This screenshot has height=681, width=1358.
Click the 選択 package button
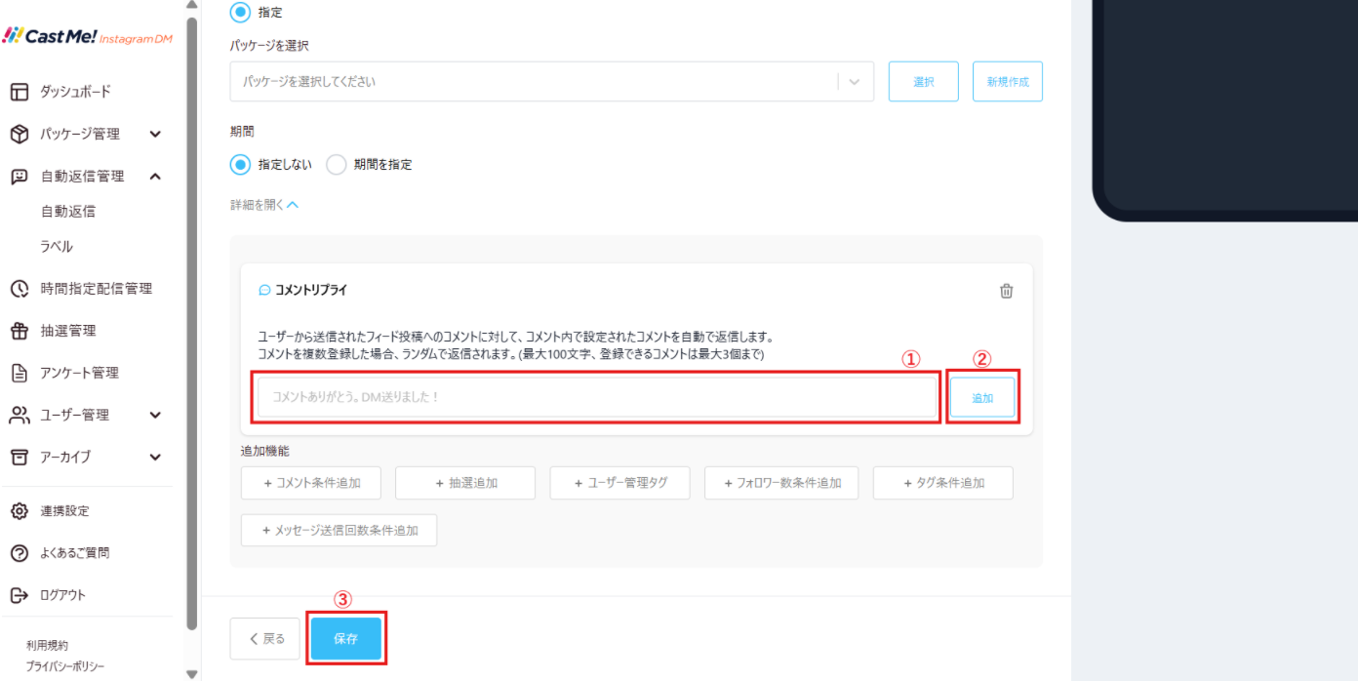(924, 82)
